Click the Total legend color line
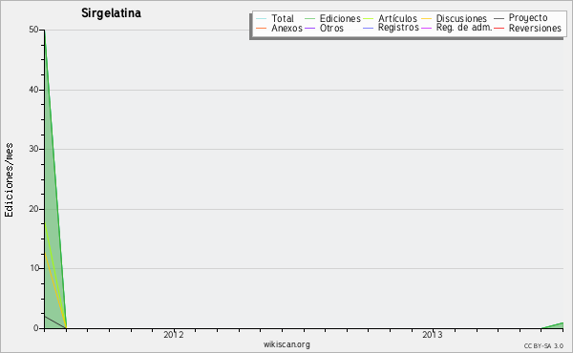Screen dimensions: 573x353 [x=262, y=19]
